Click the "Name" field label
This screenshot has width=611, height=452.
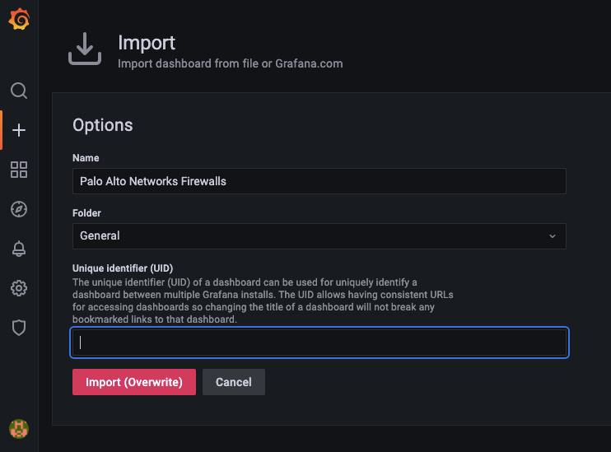click(86, 158)
